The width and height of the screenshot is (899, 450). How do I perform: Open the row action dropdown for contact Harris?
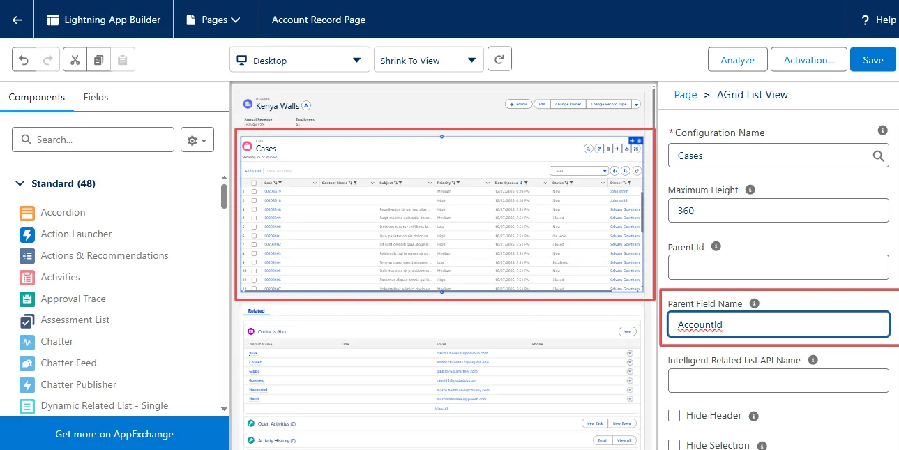630,398
